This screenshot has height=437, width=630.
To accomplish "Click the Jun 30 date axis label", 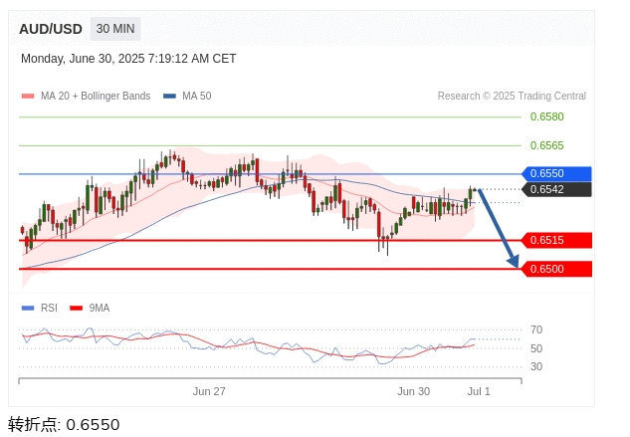I will click(x=413, y=391).
